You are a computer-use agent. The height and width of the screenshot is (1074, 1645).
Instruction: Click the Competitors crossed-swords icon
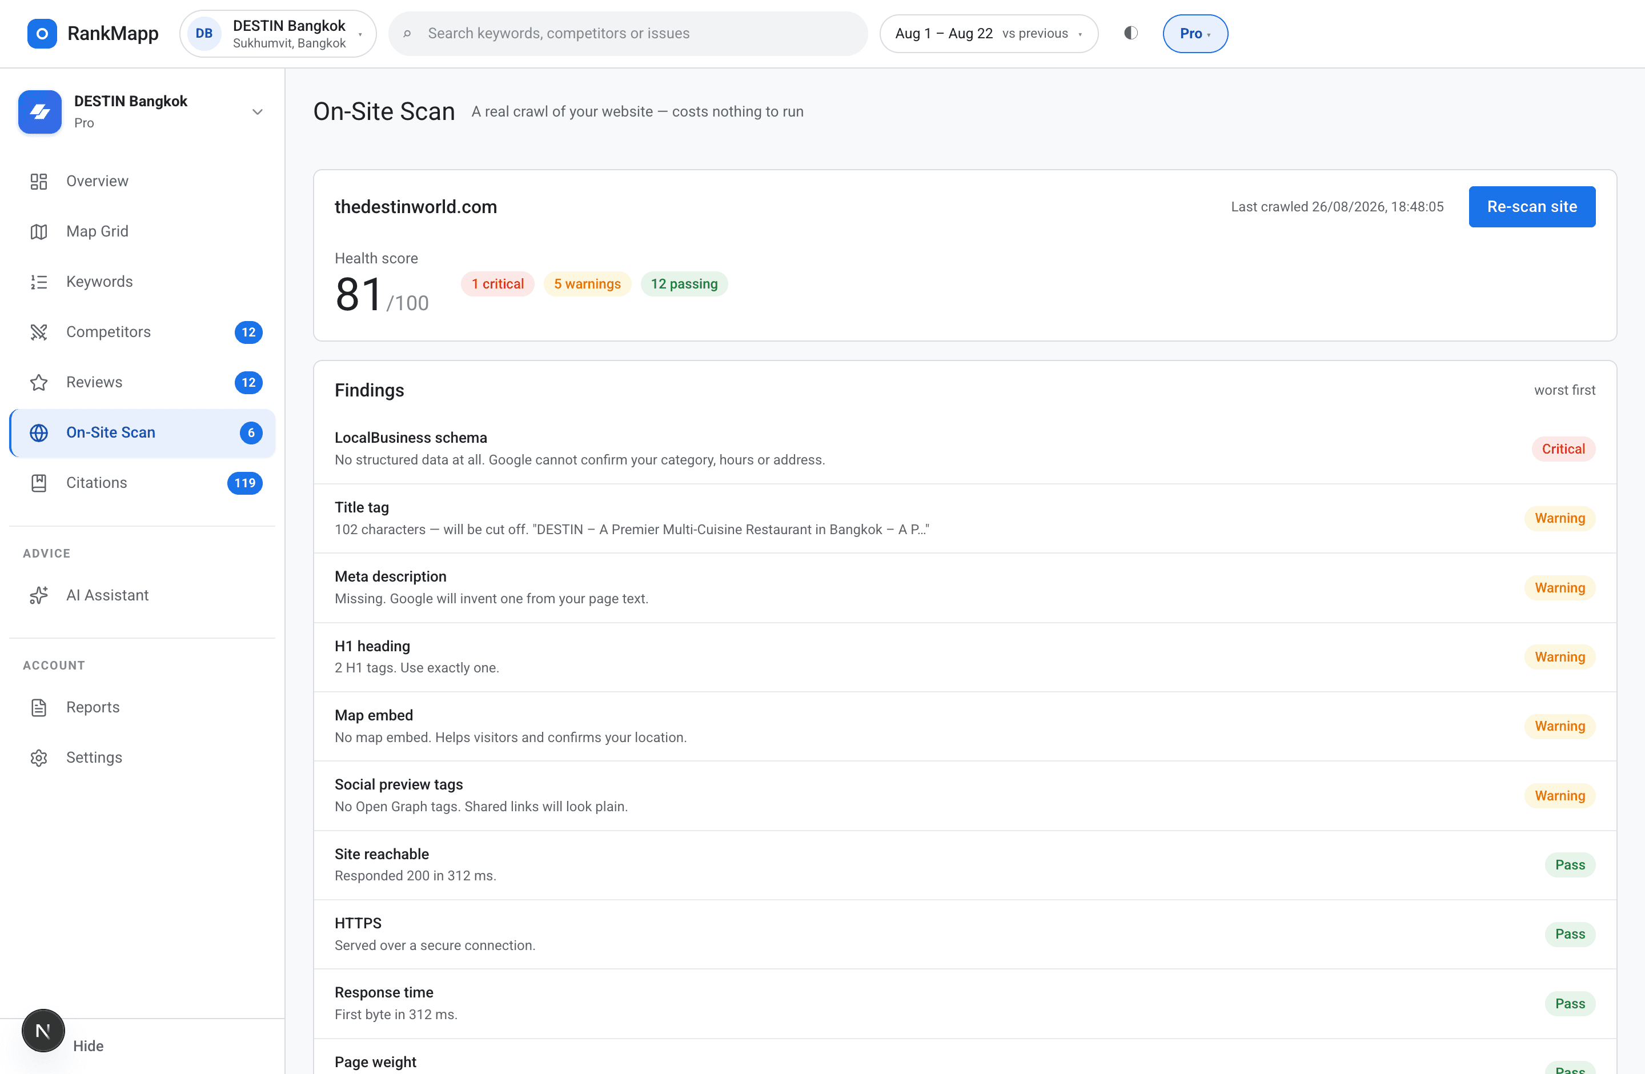[x=39, y=332]
